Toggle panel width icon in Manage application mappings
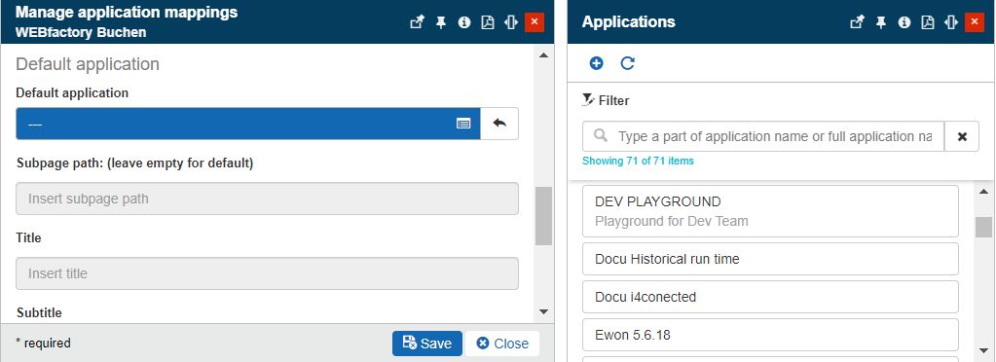This screenshot has height=362, width=996. (511, 22)
